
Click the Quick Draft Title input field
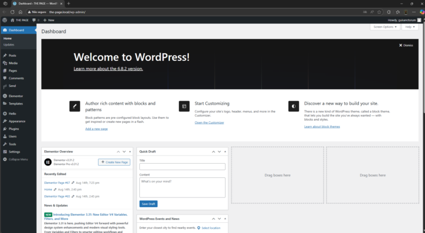click(x=182, y=166)
